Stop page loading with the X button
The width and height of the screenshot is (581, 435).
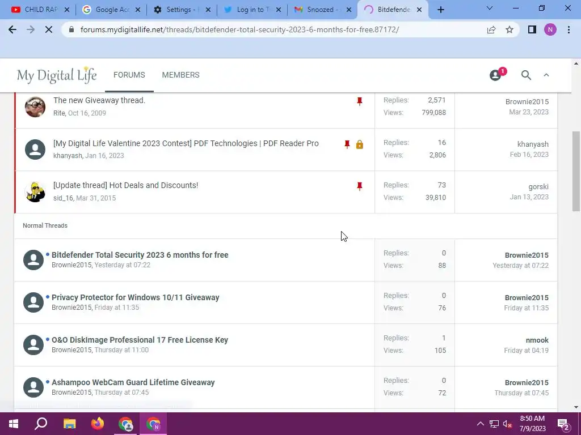49,29
